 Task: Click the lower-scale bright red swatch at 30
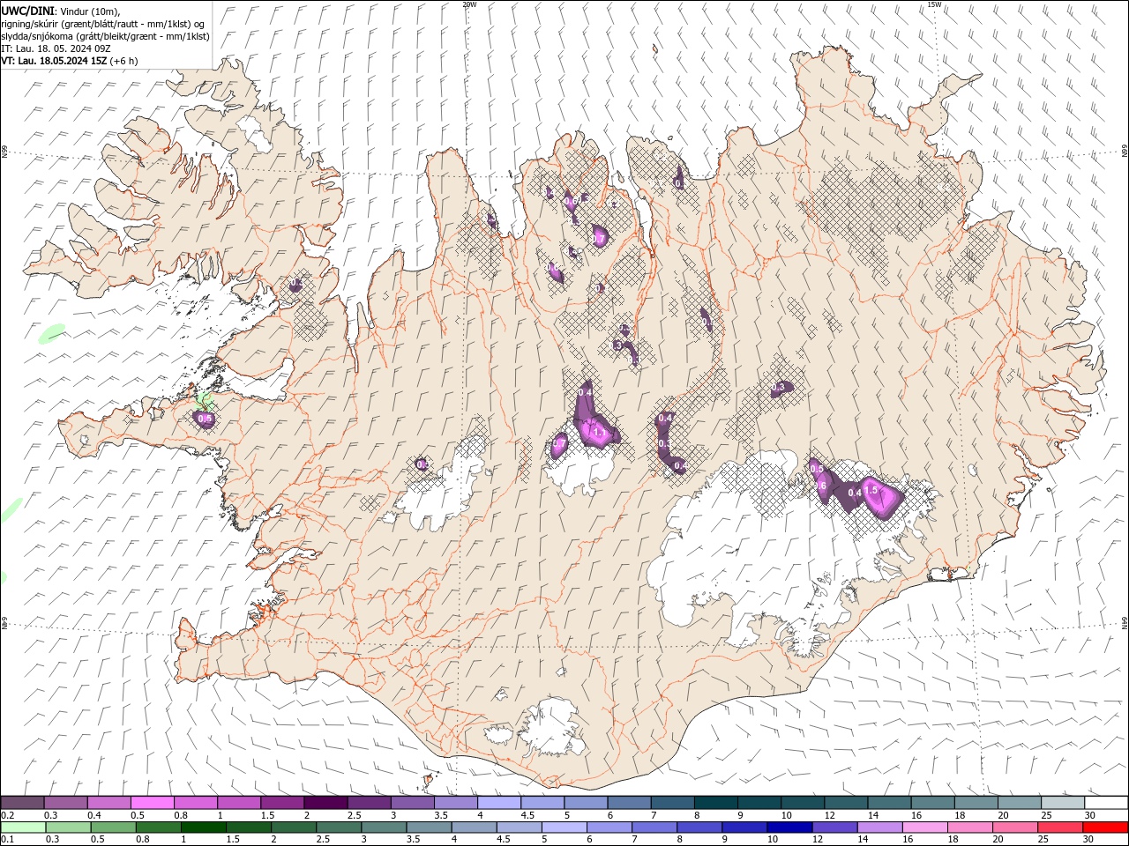pos(1105,827)
